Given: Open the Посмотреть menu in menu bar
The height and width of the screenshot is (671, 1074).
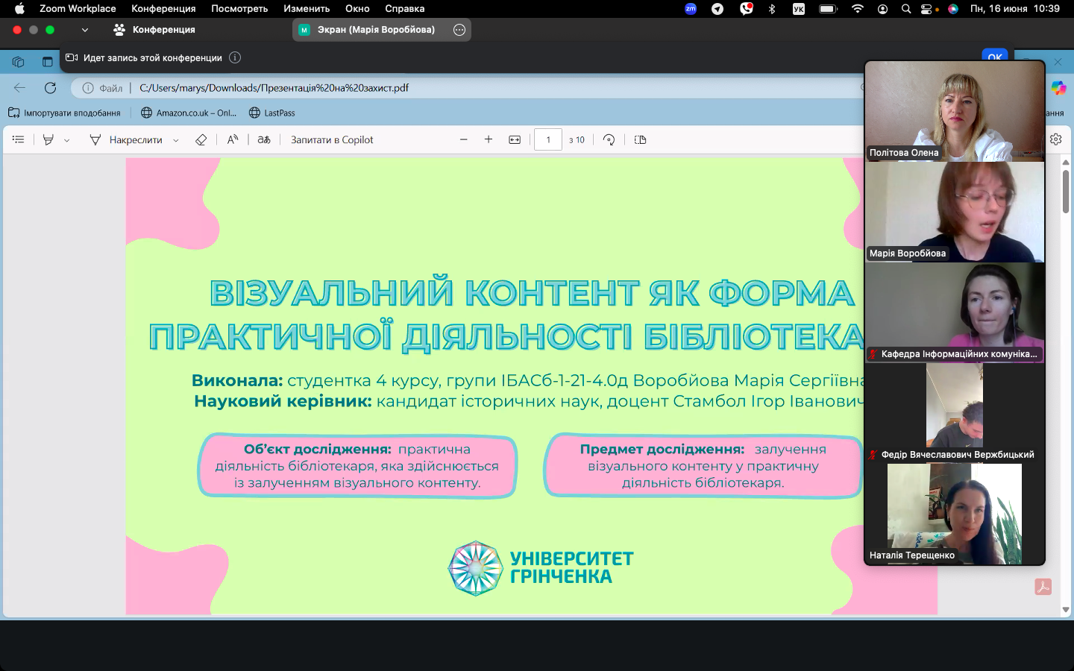Looking at the screenshot, I should click(239, 9).
